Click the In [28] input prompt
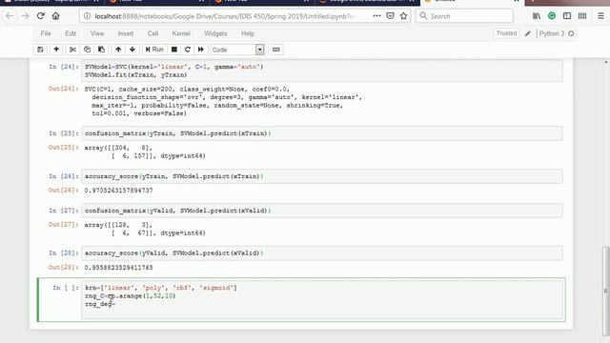This screenshot has width=610, height=343. pos(64,253)
